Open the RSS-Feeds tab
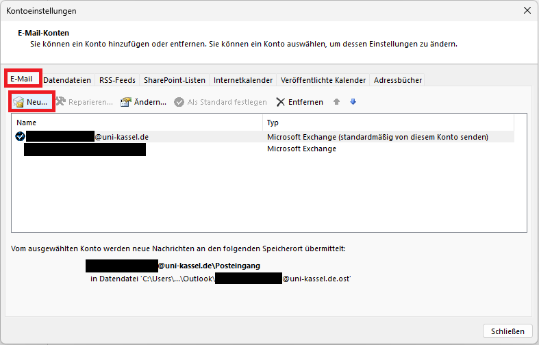This screenshot has height=345, width=539. point(117,80)
